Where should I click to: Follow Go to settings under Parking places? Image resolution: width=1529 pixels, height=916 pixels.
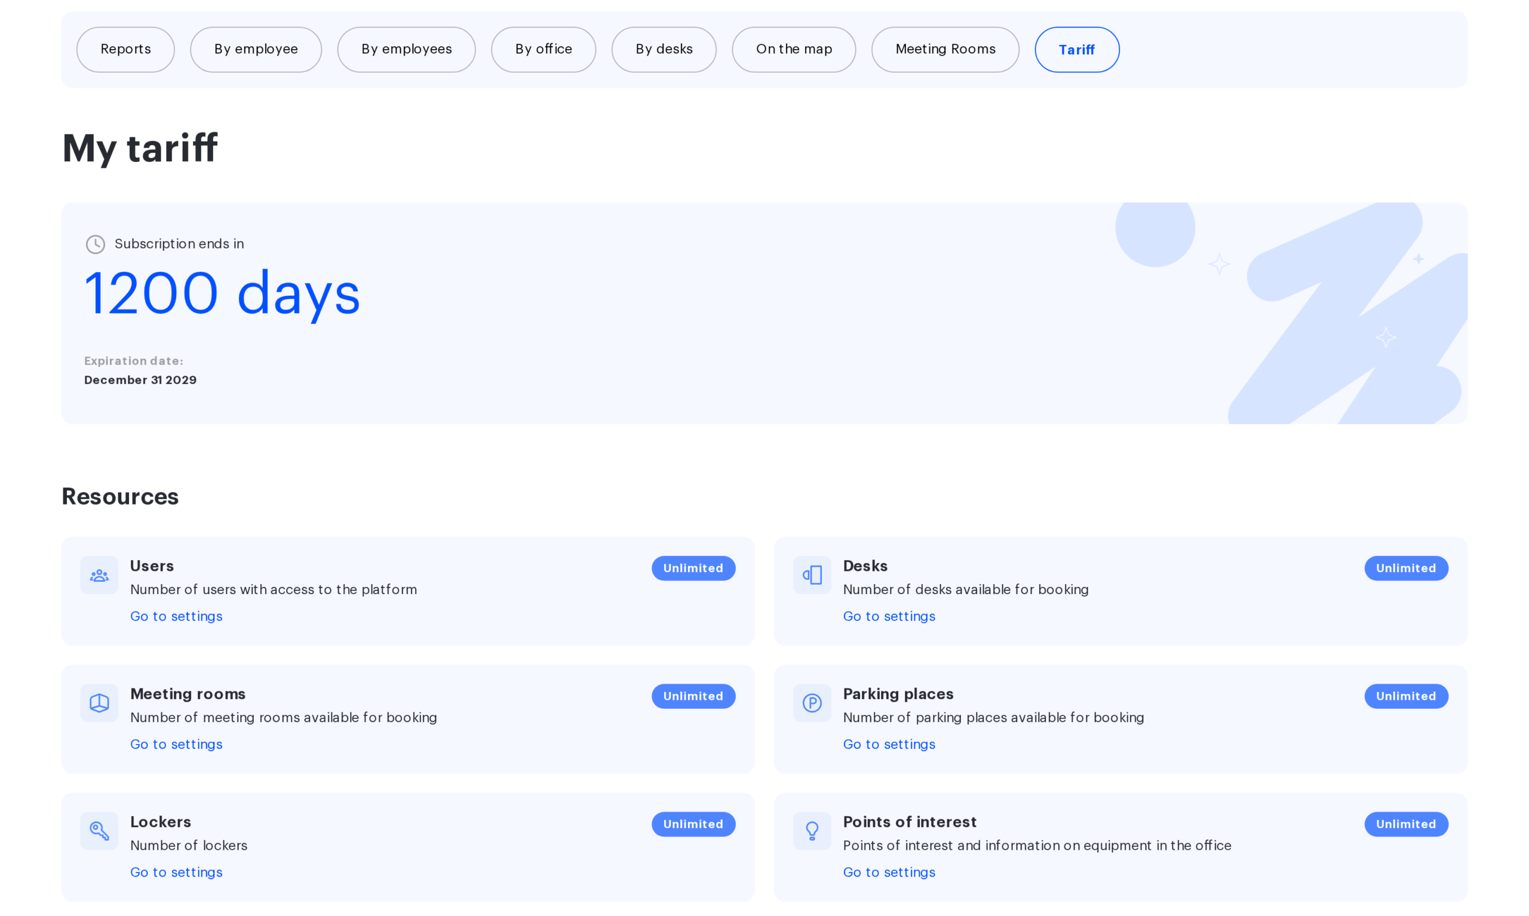click(889, 744)
